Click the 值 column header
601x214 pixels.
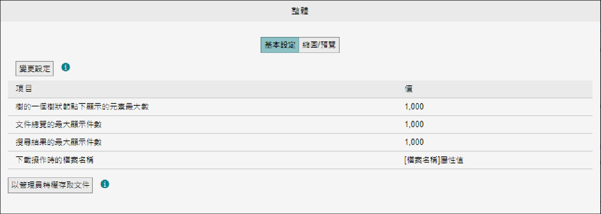click(408, 89)
